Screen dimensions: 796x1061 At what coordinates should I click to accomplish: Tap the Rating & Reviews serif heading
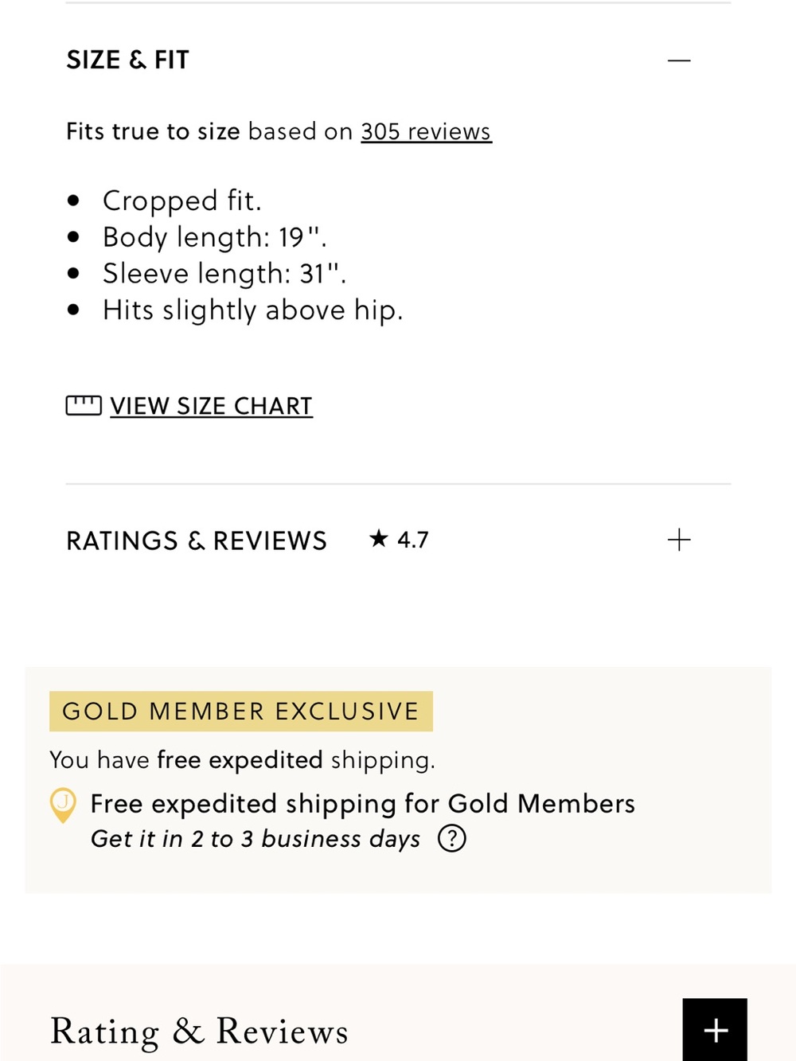coord(199,1032)
